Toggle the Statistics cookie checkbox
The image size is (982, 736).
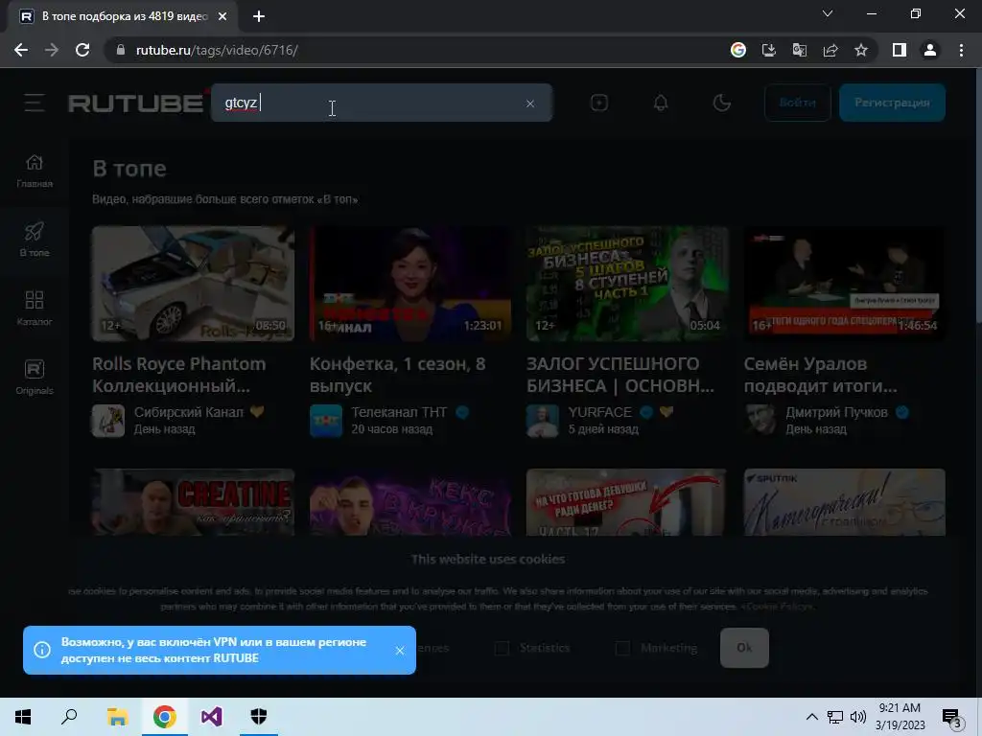click(x=502, y=649)
